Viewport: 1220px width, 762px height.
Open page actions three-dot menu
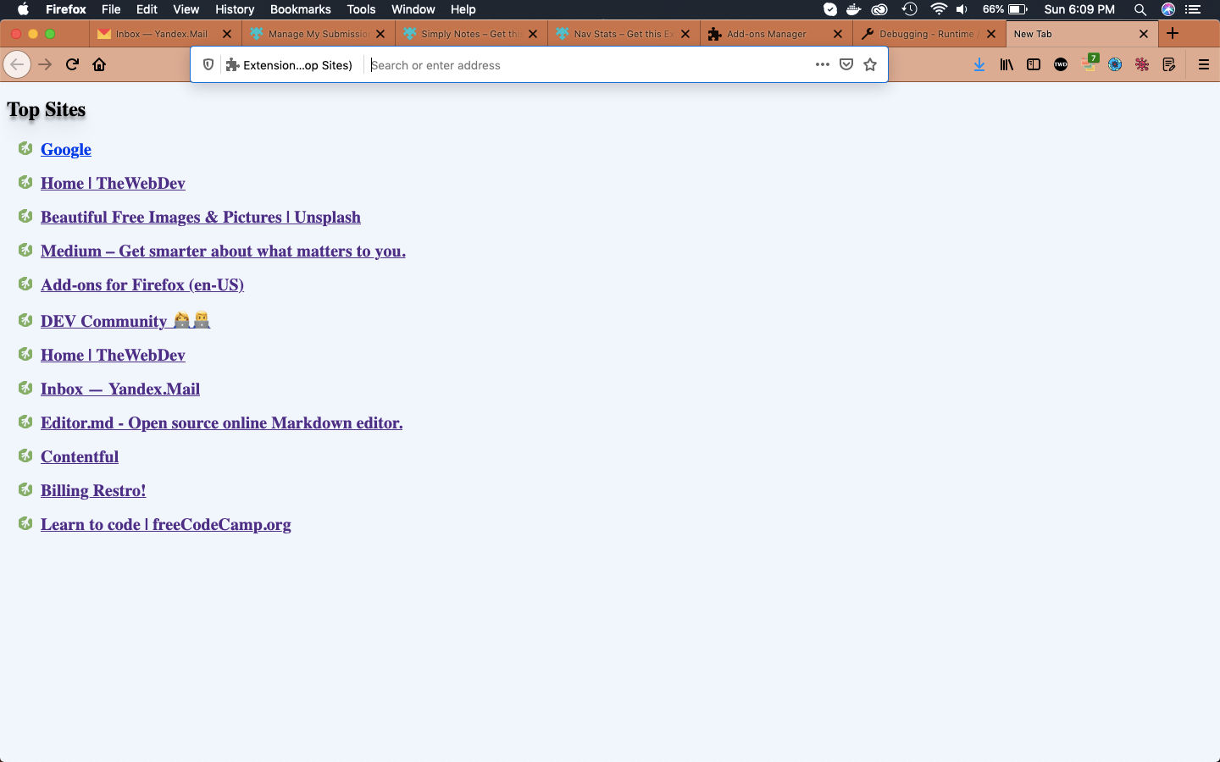[822, 64]
